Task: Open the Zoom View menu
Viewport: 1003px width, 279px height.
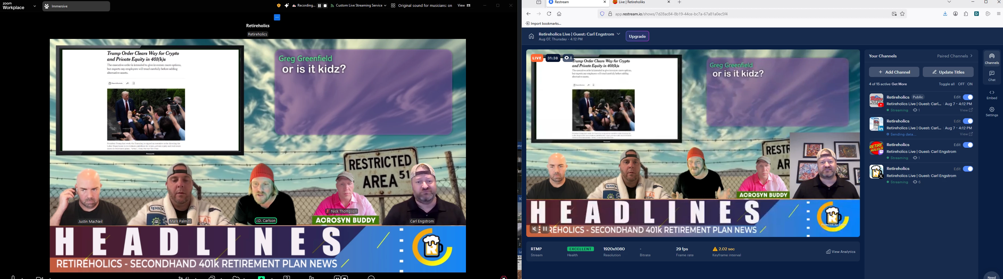Action: click(x=464, y=6)
